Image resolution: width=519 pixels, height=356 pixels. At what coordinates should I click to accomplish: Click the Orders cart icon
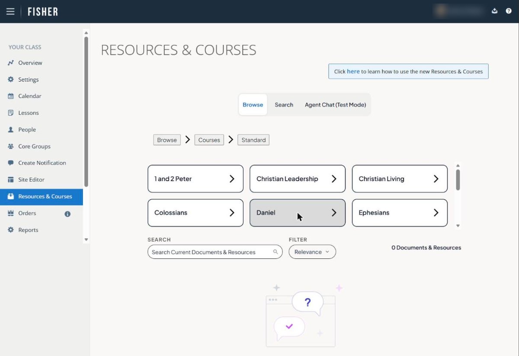(x=11, y=213)
